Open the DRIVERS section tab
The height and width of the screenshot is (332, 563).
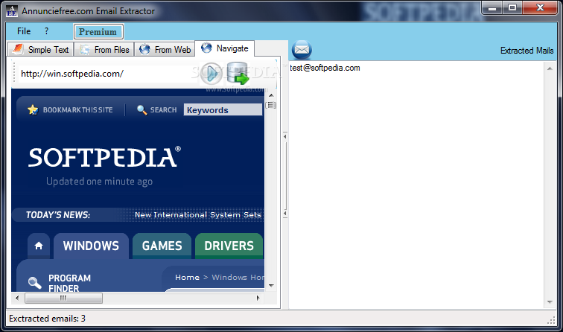229,246
